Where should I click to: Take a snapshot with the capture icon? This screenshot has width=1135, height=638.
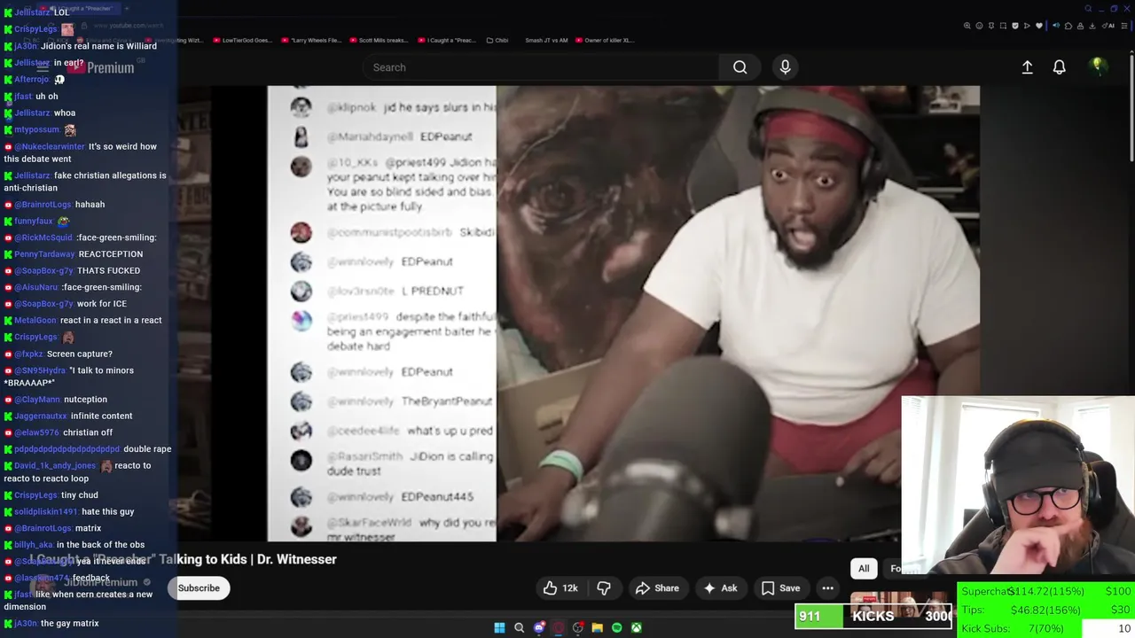tap(1003, 26)
